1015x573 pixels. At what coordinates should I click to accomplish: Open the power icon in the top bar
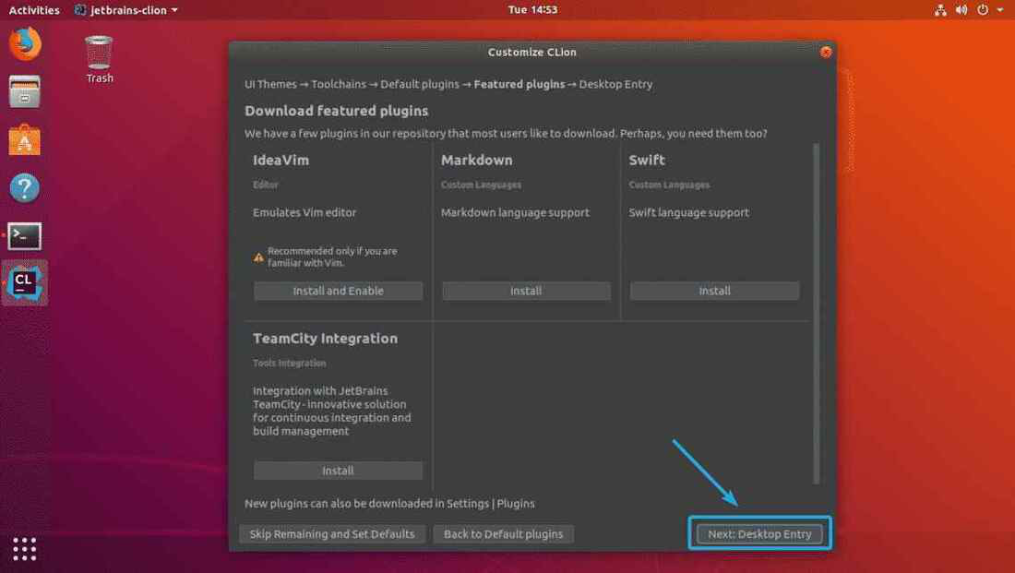tap(983, 10)
